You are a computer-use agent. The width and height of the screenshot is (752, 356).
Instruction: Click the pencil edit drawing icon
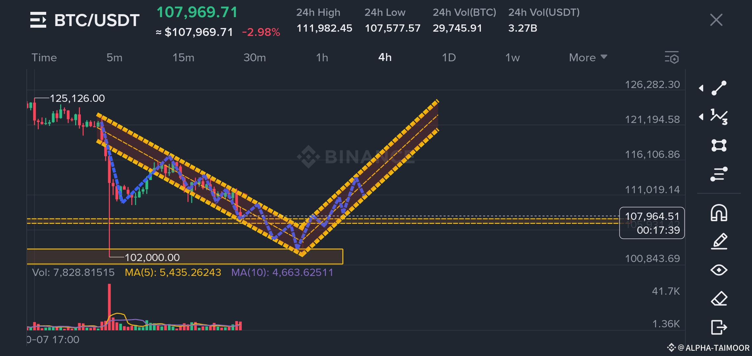[x=719, y=241]
